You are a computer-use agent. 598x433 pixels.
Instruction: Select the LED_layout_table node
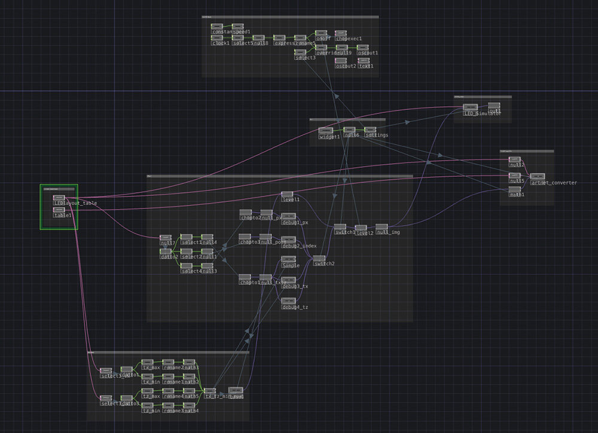59,198
